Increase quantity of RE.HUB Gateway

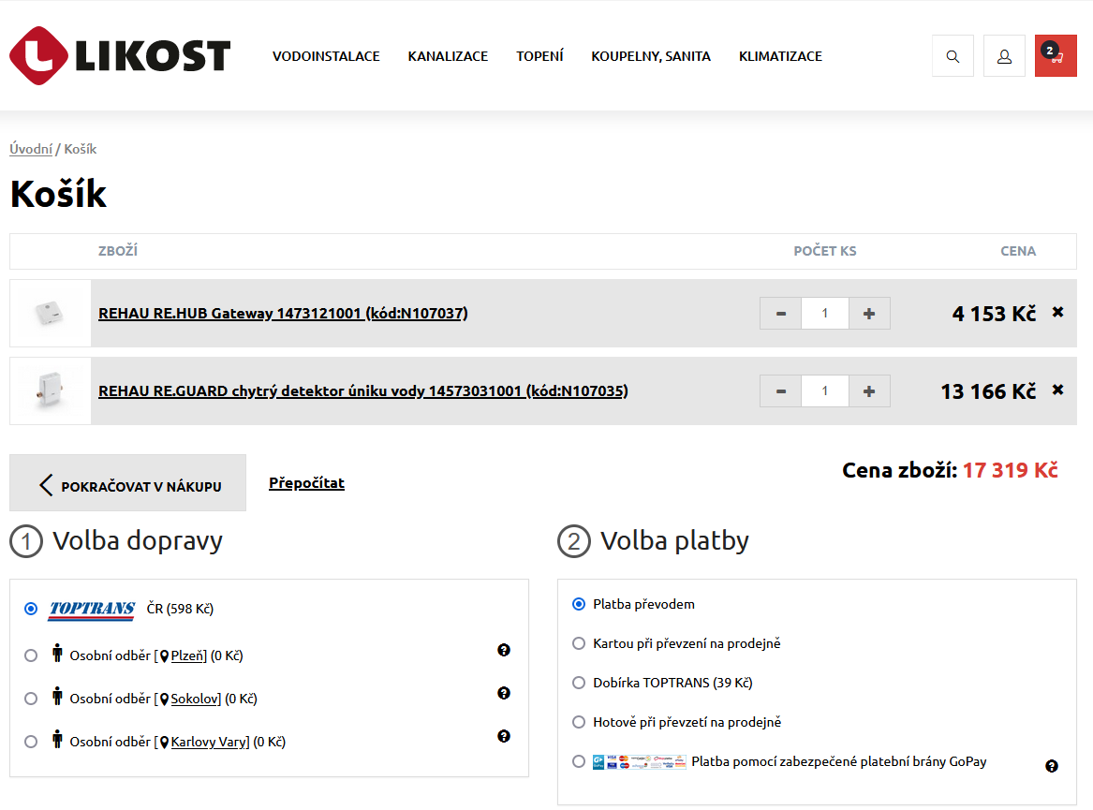[x=869, y=314]
